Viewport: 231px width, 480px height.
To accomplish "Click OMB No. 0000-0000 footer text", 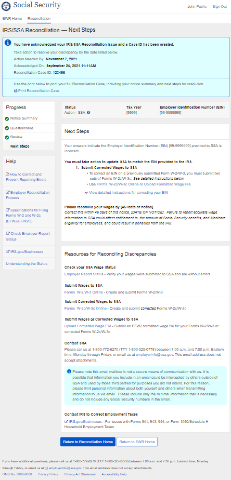I will tap(17, 474).
